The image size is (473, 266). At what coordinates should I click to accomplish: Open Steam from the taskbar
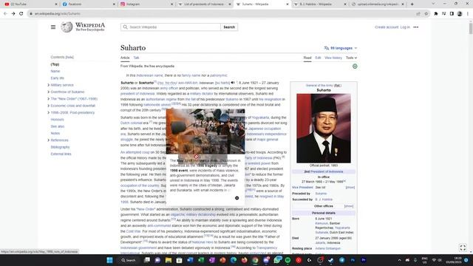[331, 260]
